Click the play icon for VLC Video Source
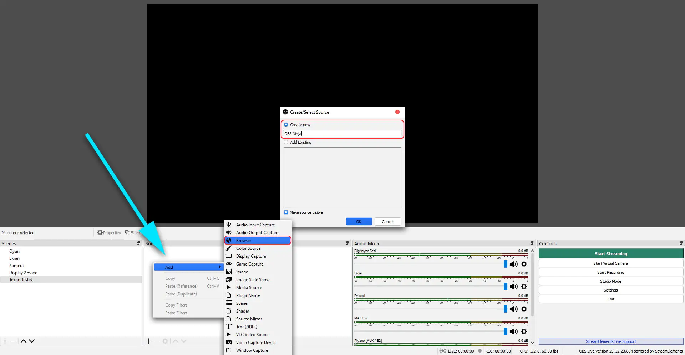 [229, 334]
